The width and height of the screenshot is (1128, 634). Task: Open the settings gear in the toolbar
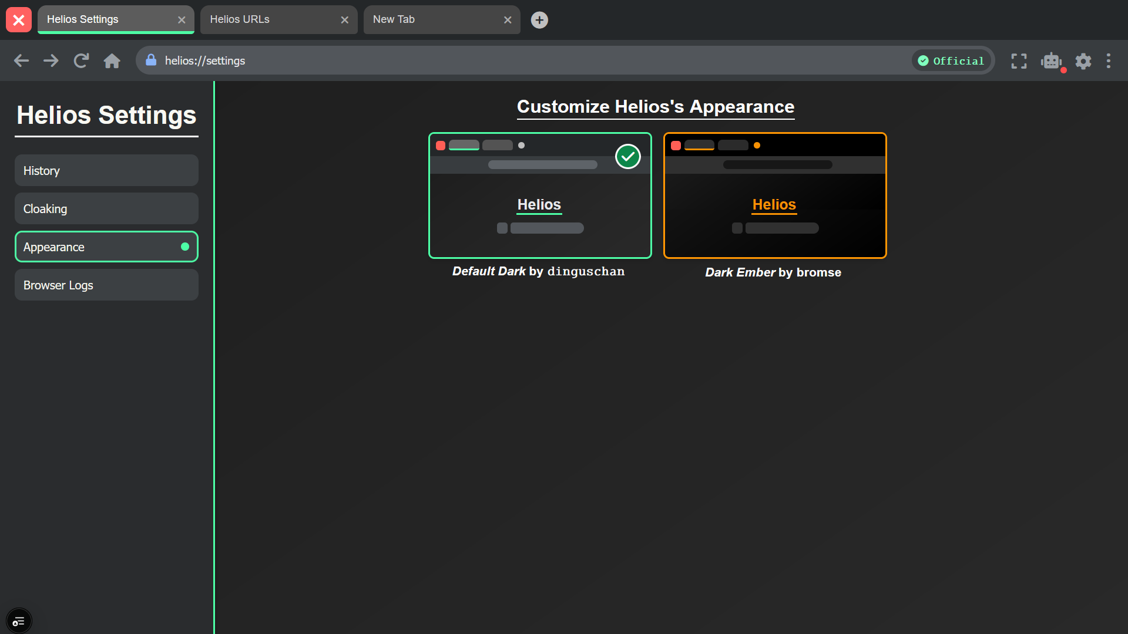pyautogui.click(x=1083, y=61)
